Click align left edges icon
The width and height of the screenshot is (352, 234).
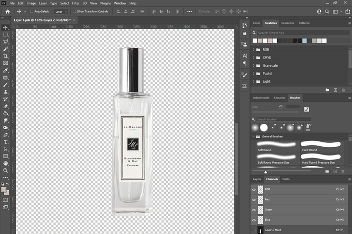[x=118, y=11]
